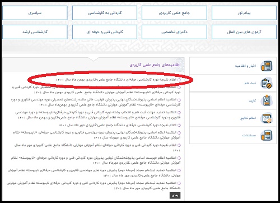
Task: Open اعلام نتیجه کارشناسی حرفه‌ای بهمن ماه ۱۴۰۱ announcement
Action: coord(116,80)
